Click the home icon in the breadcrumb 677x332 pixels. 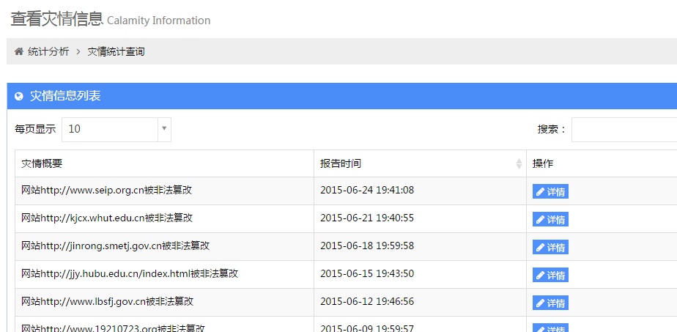(x=19, y=51)
